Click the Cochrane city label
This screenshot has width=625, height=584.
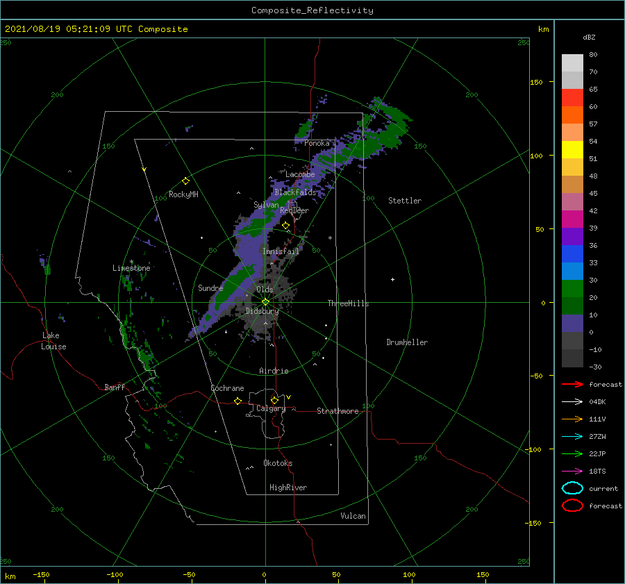227,388
